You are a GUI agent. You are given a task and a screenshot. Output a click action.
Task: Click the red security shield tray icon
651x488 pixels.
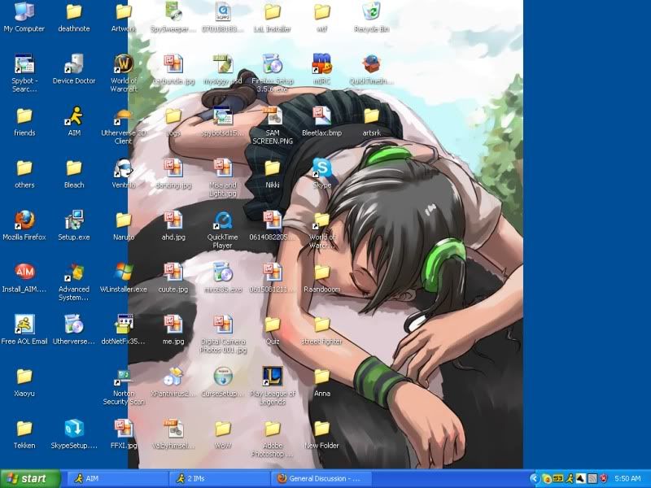(x=603, y=478)
